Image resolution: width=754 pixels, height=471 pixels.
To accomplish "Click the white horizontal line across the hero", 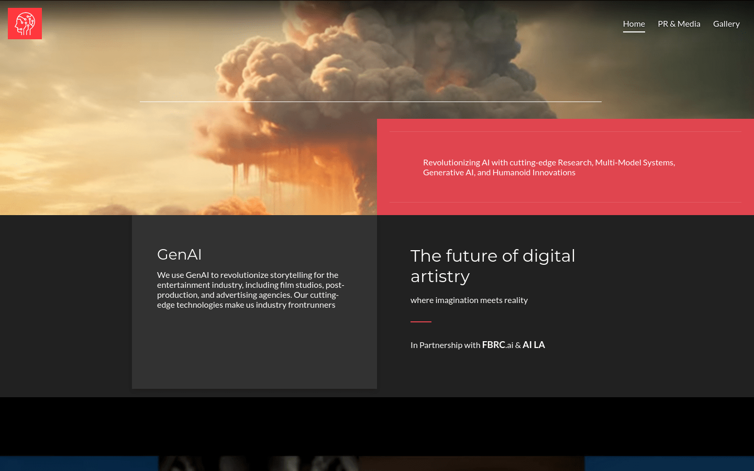I will [x=370, y=102].
